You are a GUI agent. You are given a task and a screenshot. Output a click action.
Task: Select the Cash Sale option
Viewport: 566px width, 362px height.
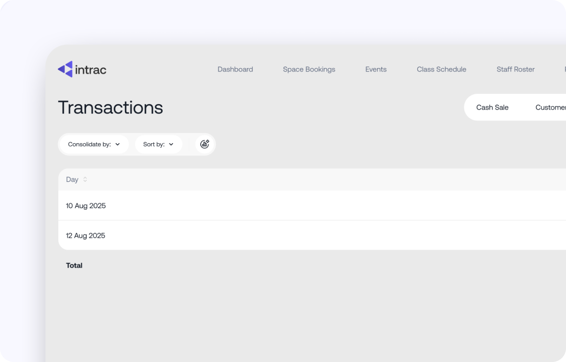pos(492,107)
